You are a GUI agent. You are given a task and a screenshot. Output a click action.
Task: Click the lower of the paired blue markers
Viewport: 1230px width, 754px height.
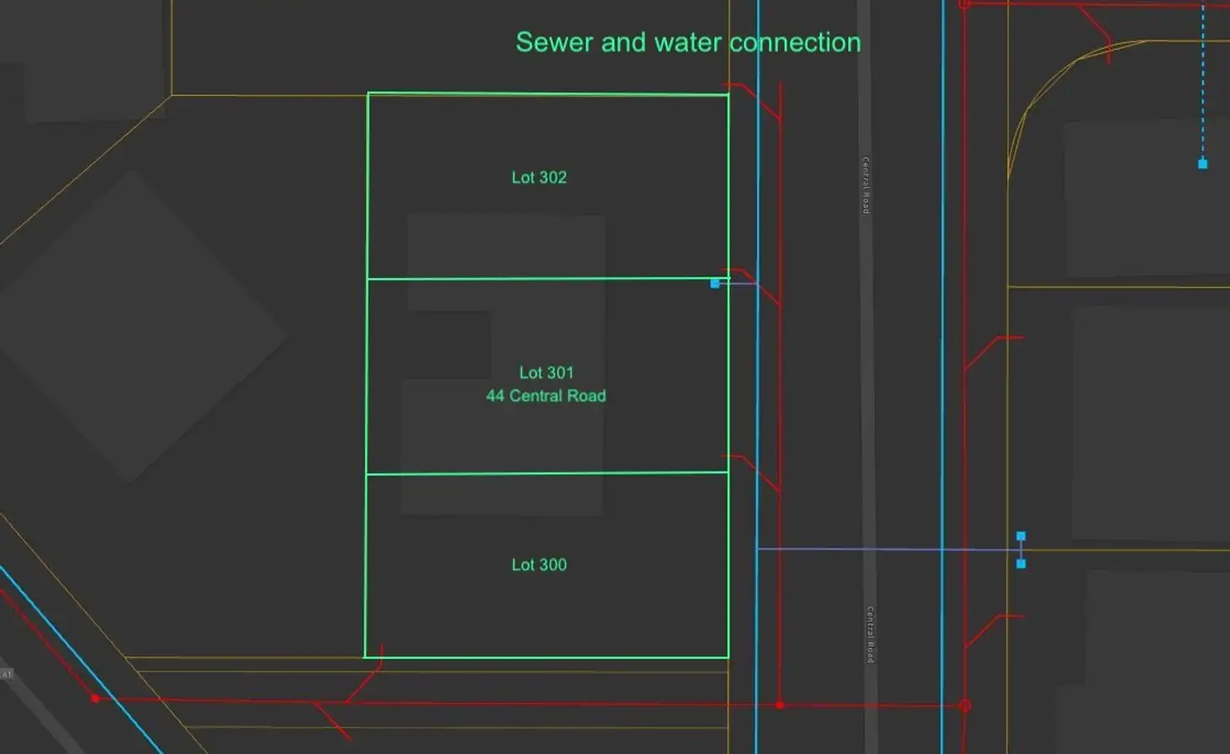[1020, 564]
